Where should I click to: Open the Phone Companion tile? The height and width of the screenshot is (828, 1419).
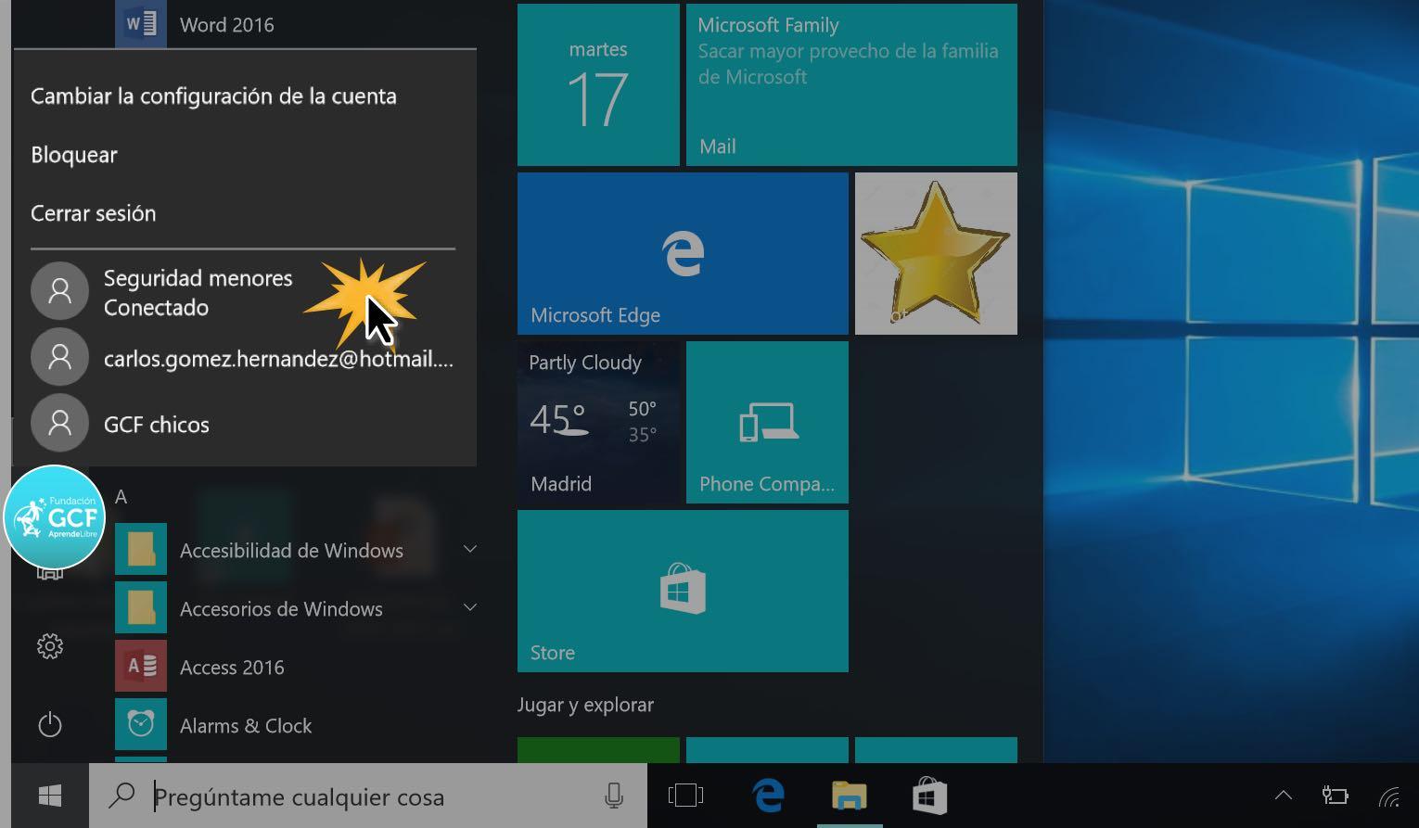[x=767, y=422]
